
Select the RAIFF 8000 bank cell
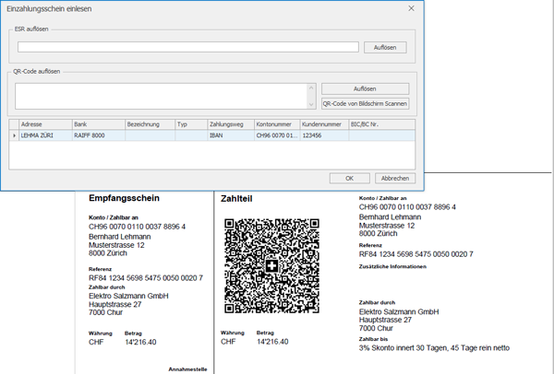click(x=99, y=135)
